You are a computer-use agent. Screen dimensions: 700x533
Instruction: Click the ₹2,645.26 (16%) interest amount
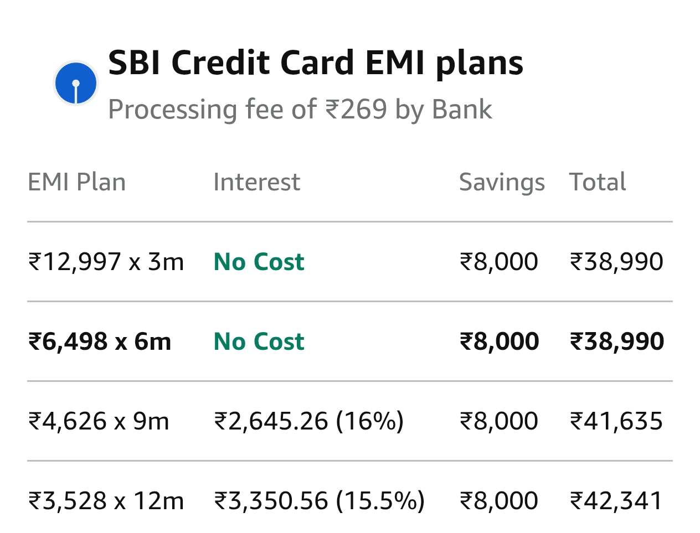(309, 421)
